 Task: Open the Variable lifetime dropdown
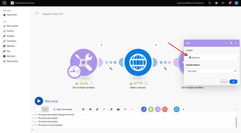pos(211,71)
